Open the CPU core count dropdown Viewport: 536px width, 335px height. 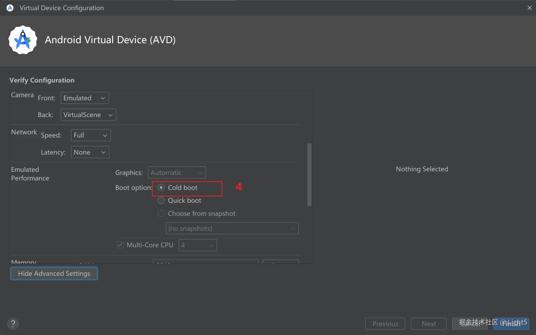(198, 245)
